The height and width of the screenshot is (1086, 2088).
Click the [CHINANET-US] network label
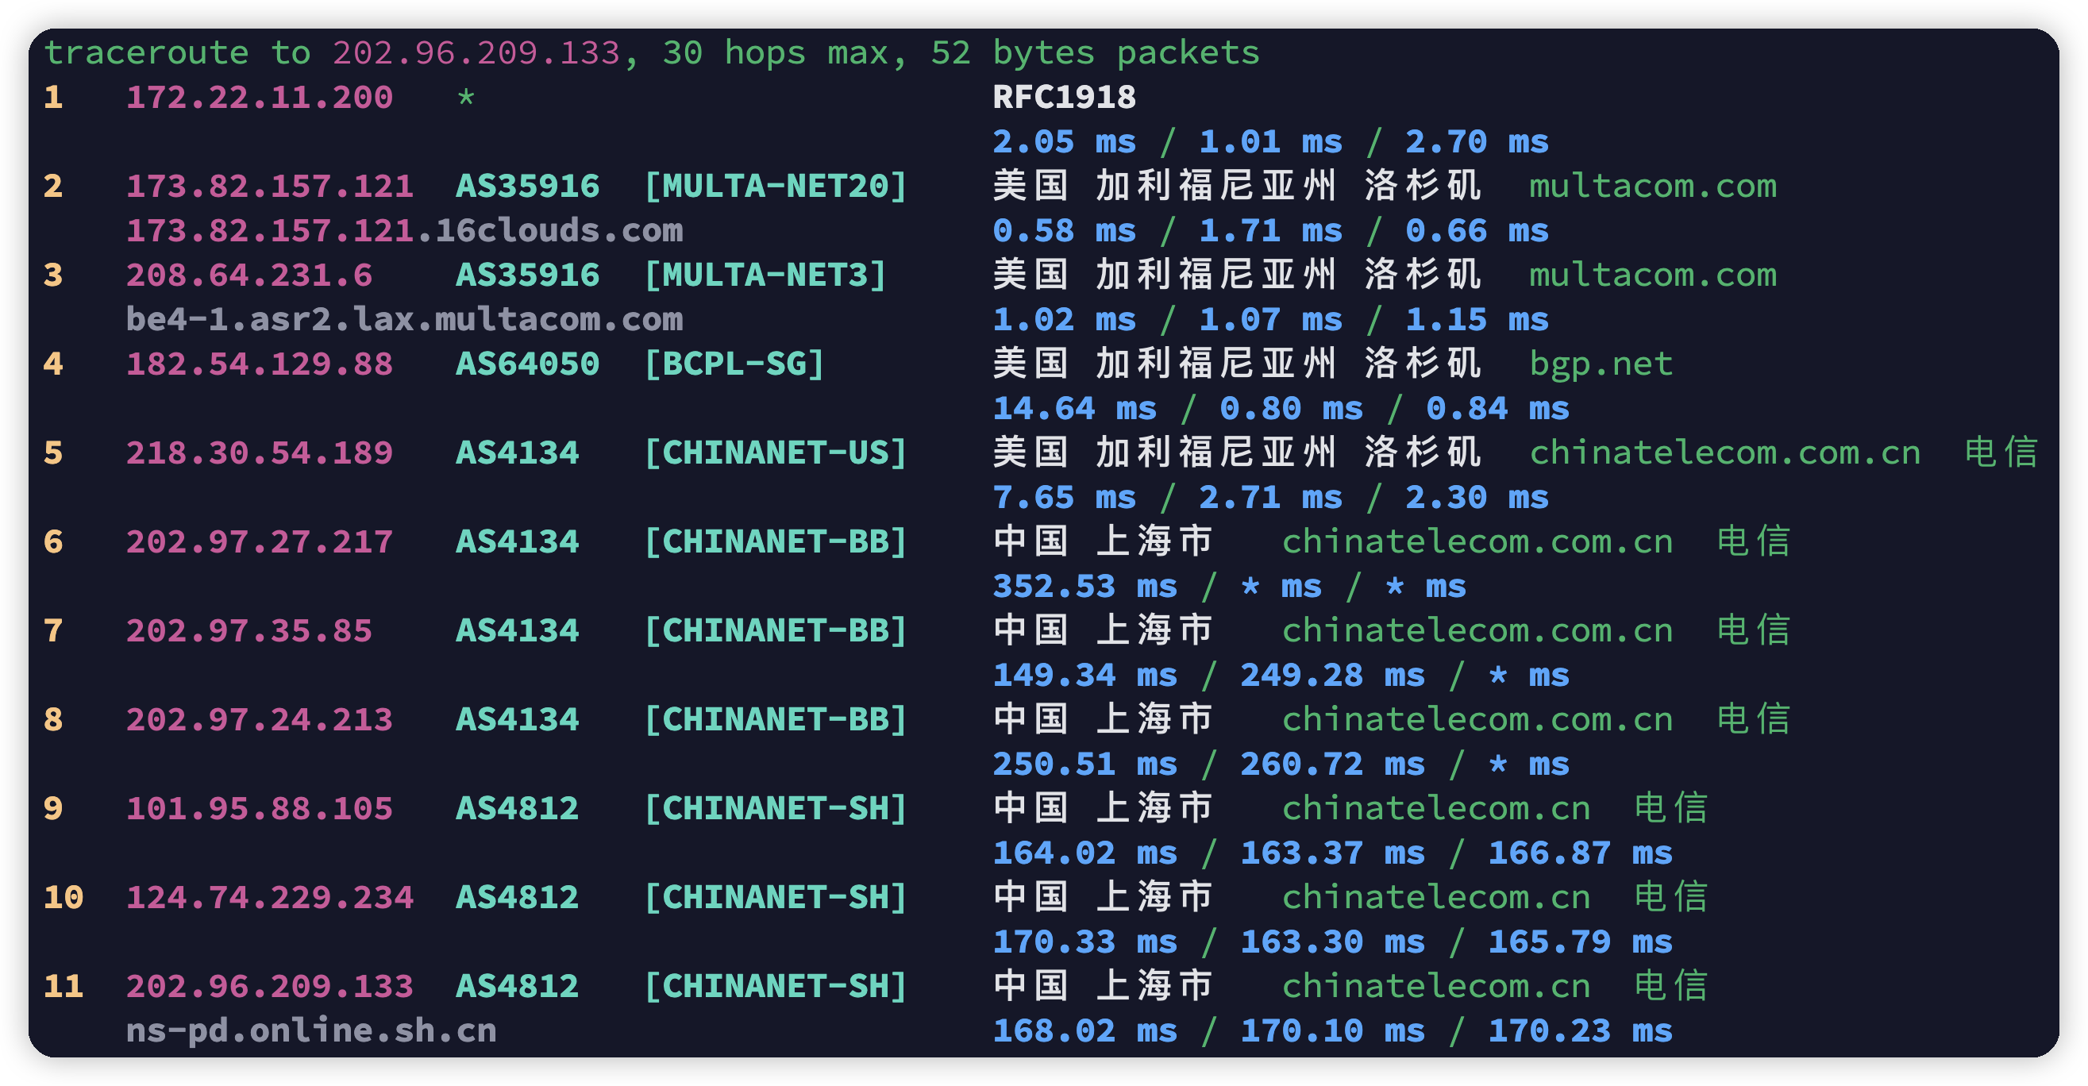point(775,454)
